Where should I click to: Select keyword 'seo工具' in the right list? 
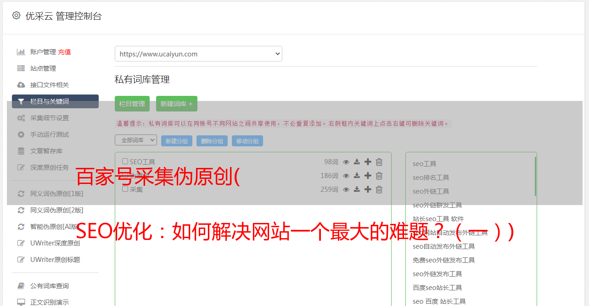(425, 164)
